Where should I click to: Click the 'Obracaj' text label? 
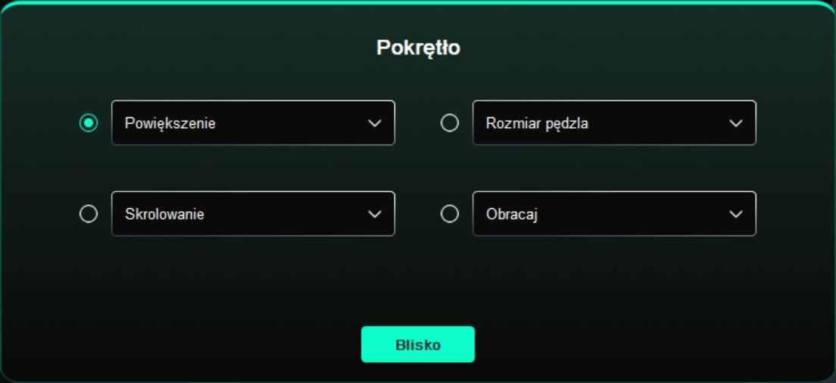pyautogui.click(x=512, y=214)
